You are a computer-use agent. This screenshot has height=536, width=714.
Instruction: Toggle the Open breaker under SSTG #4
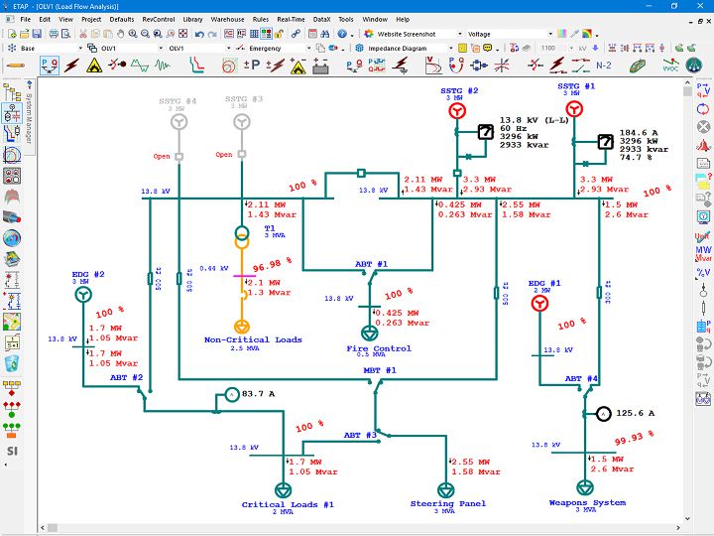click(x=179, y=156)
